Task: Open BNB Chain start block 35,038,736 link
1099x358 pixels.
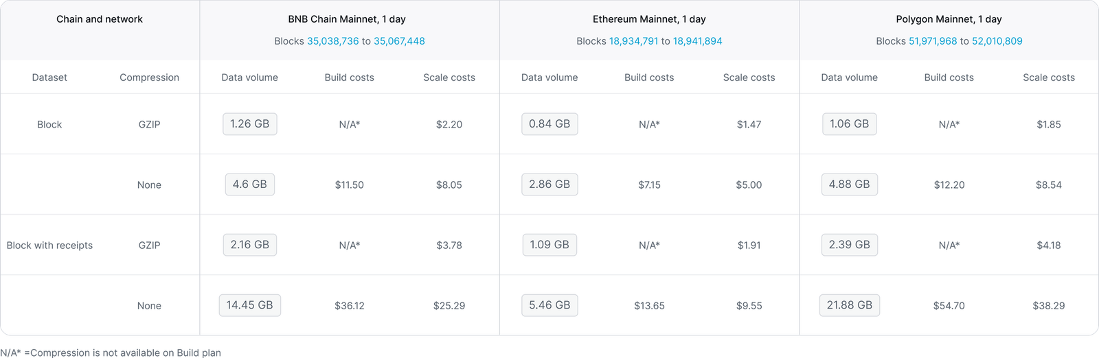Action: (x=332, y=41)
